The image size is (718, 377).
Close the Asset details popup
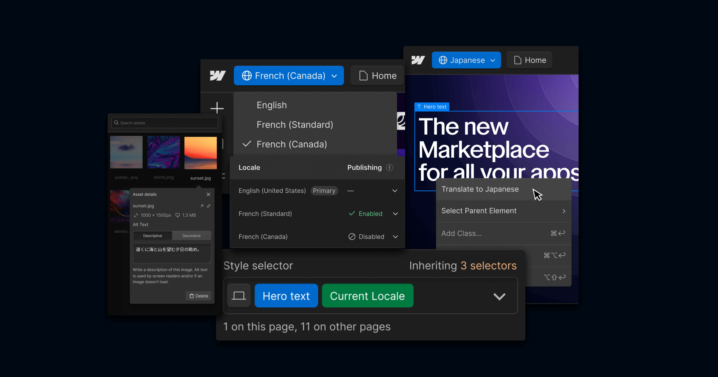[x=209, y=194]
